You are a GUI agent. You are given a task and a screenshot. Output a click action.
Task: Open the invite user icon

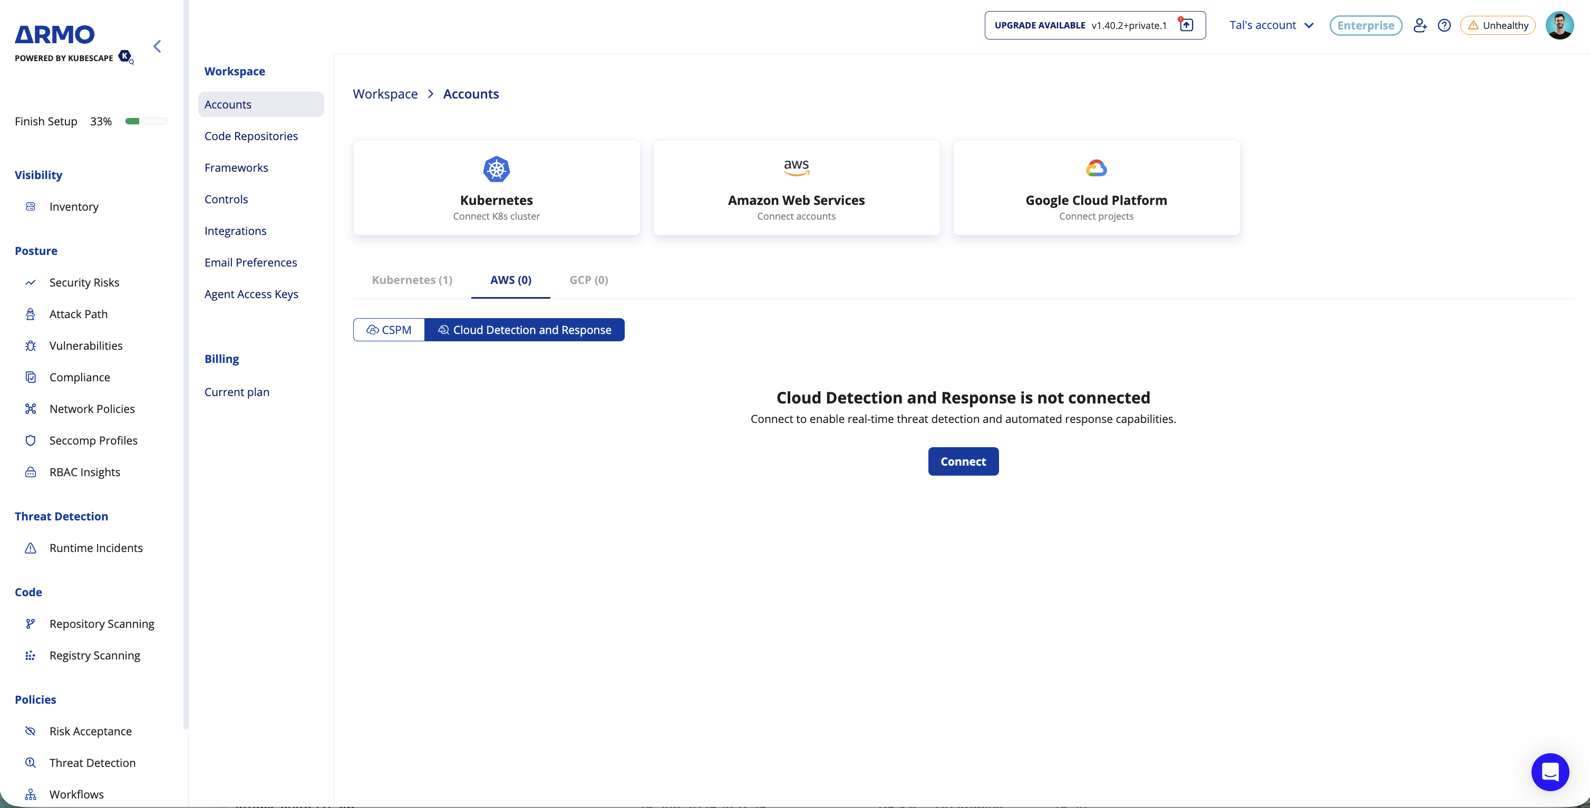1420,25
